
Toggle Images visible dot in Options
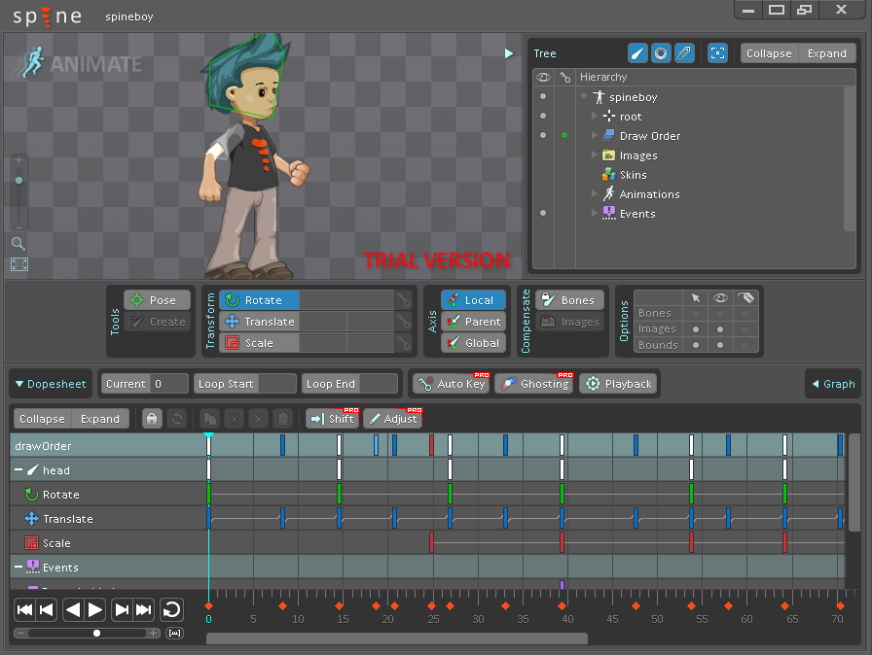[x=720, y=329]
